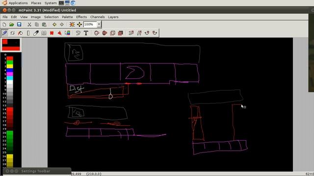The width and height of the screenshot is (314, 176).
Task: Create a new image with the New icon
Action: click(x=4, y=24)
